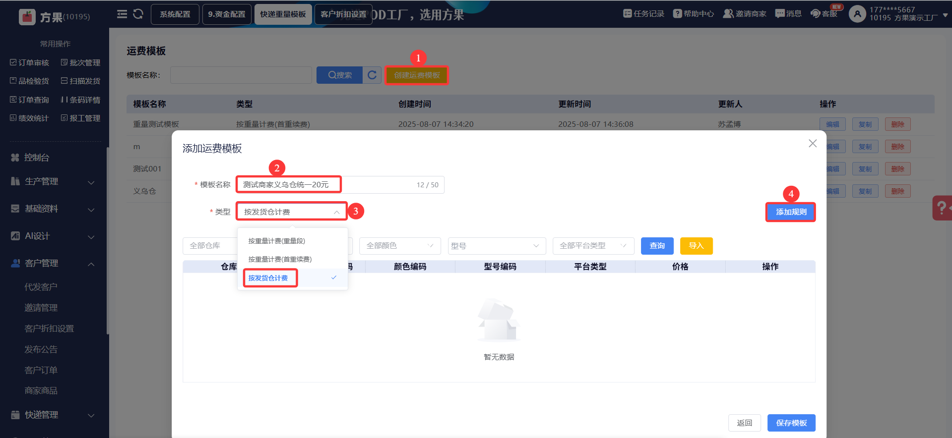
Task: Expand 生产管理 menu in sidebar
Action: [x=54, y=182]
